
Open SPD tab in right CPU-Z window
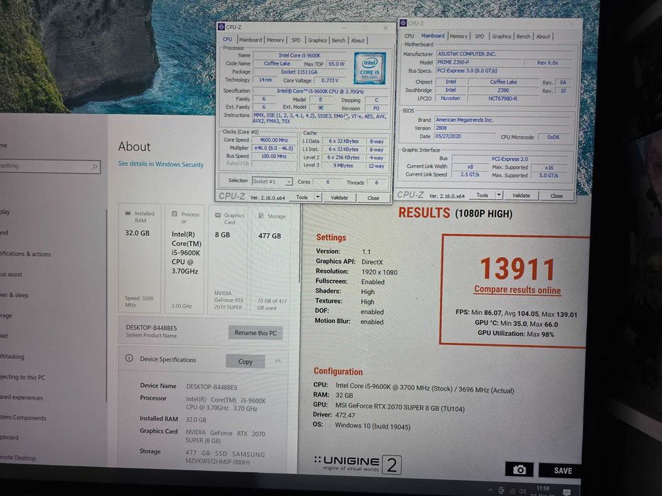(x=480, y=36)
